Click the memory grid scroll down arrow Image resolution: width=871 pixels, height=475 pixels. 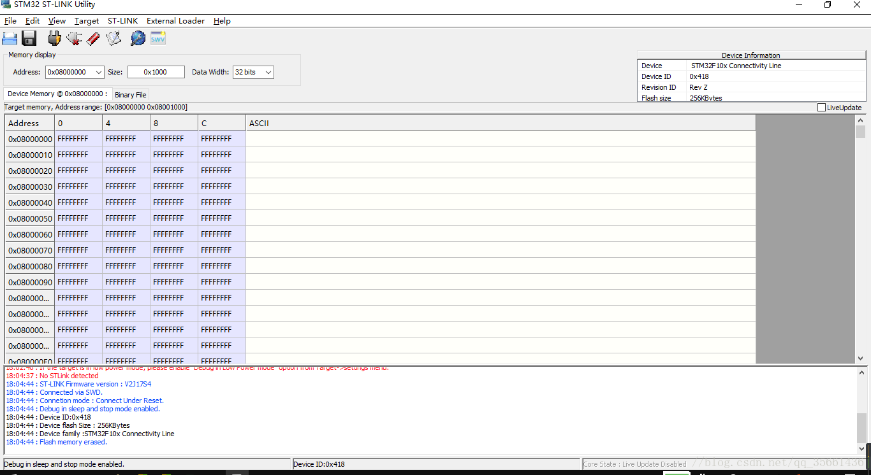[860, 359]
